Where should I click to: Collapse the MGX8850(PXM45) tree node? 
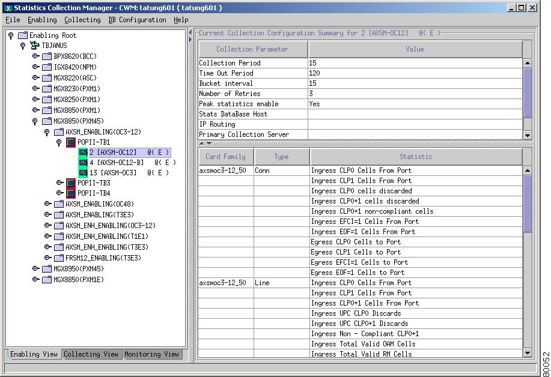coord(36,122)
